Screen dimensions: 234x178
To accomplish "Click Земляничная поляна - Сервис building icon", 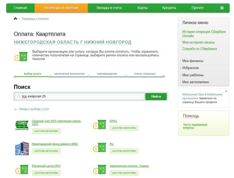I will [x=99, y=170].
